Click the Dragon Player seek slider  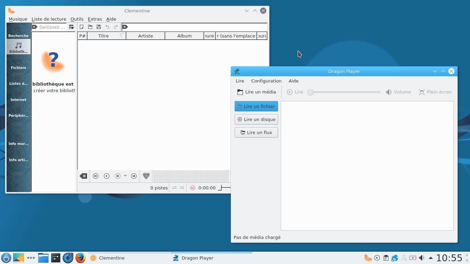(344, 92)
